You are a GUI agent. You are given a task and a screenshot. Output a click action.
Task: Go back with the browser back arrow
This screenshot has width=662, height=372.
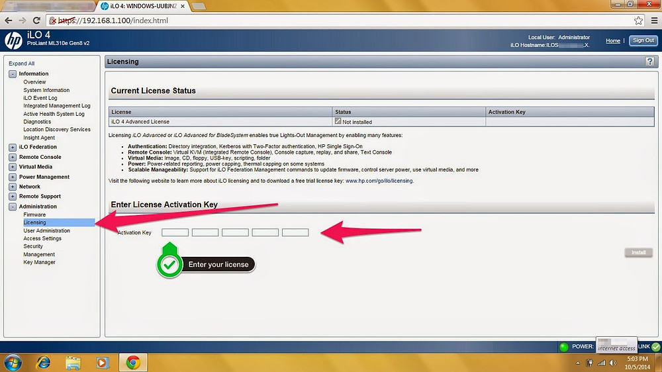click(9, 21)
